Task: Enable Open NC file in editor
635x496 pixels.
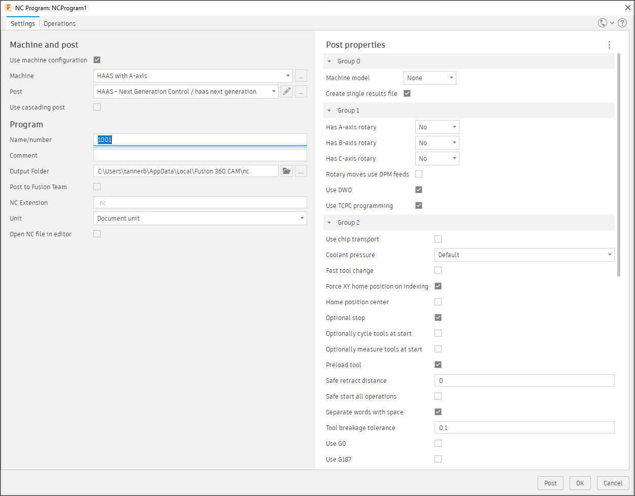Action: 97,234
